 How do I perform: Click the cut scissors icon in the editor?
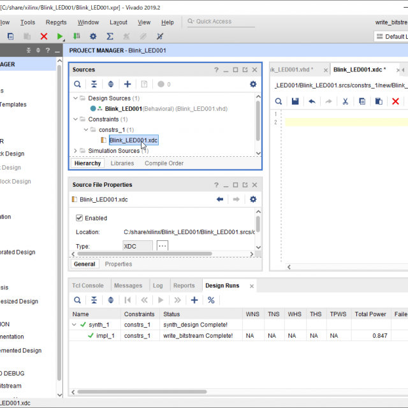[345, 101]
